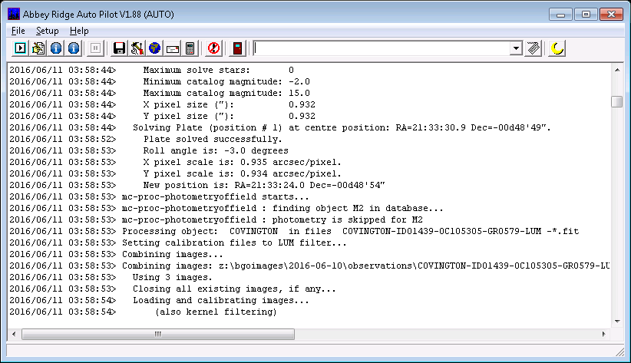
Task: Click the vertical scrollbar down arrow
Action: click(617, 321)
